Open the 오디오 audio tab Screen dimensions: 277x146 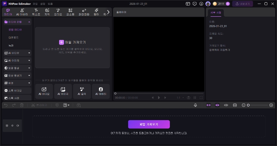(58, 12)
